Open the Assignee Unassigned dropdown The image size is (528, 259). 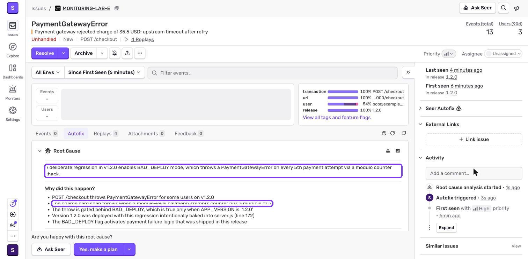tap(503, 54)
